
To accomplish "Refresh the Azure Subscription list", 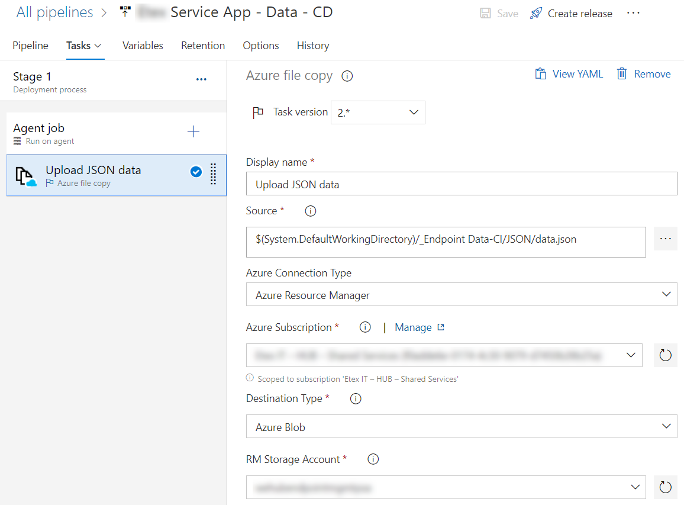I will pos(665,355).
